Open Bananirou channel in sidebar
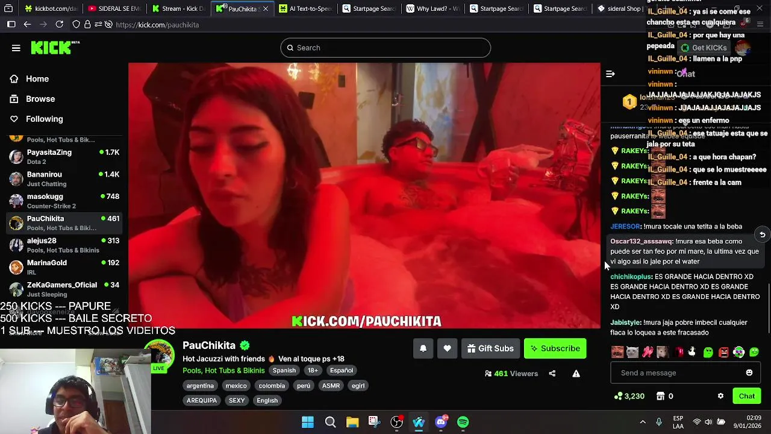Image resolution: width=771 pixels, height=434 pixels. pos(64,179)
